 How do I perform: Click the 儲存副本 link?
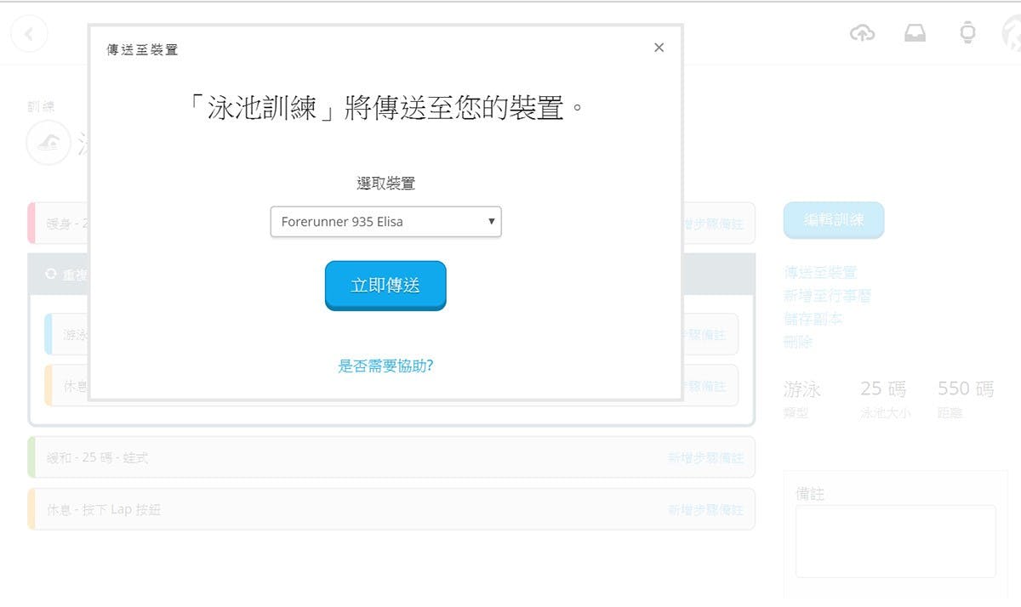[x=813, y=319]
